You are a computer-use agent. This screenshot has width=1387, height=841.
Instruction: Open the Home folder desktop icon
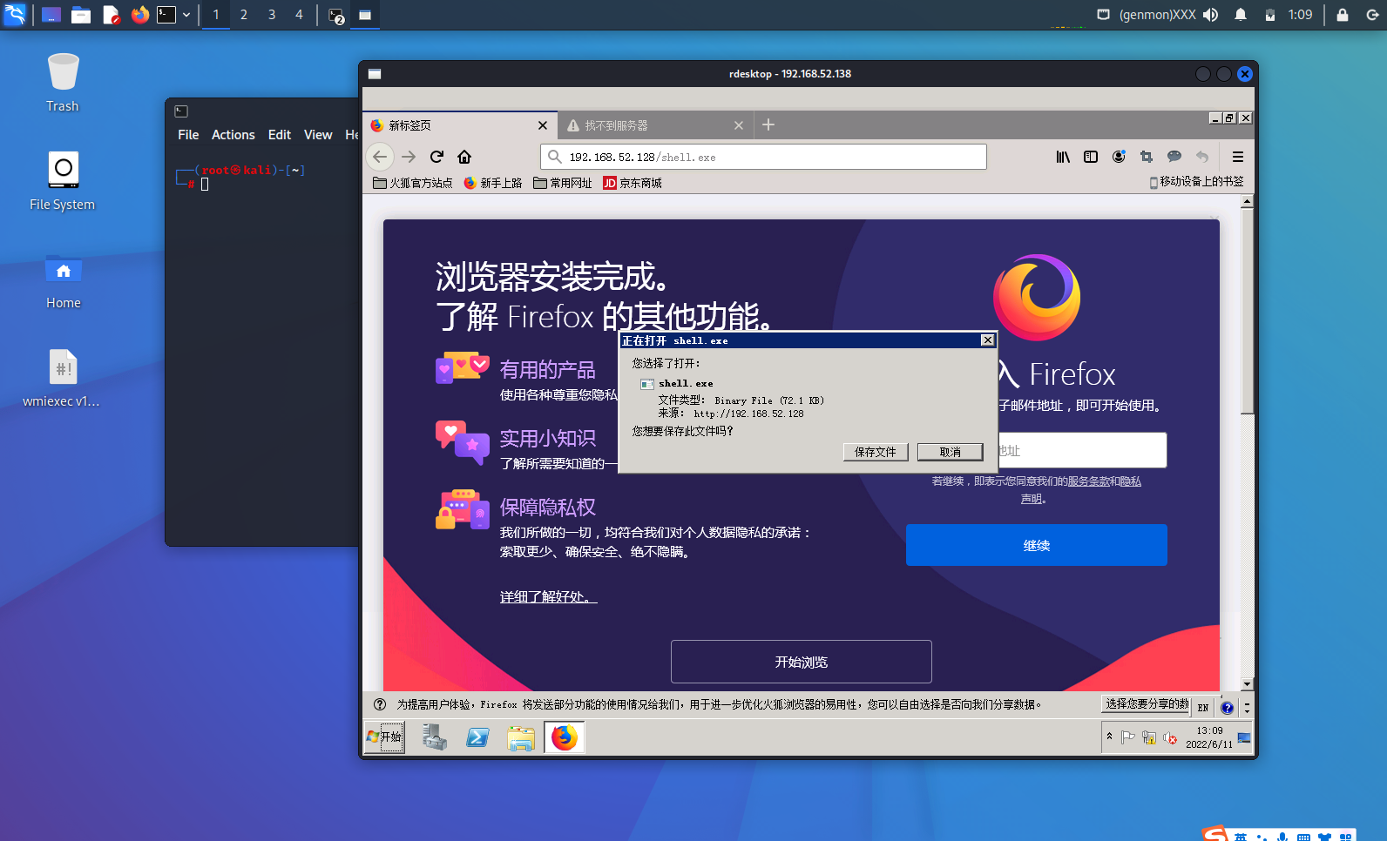[63, 280]
